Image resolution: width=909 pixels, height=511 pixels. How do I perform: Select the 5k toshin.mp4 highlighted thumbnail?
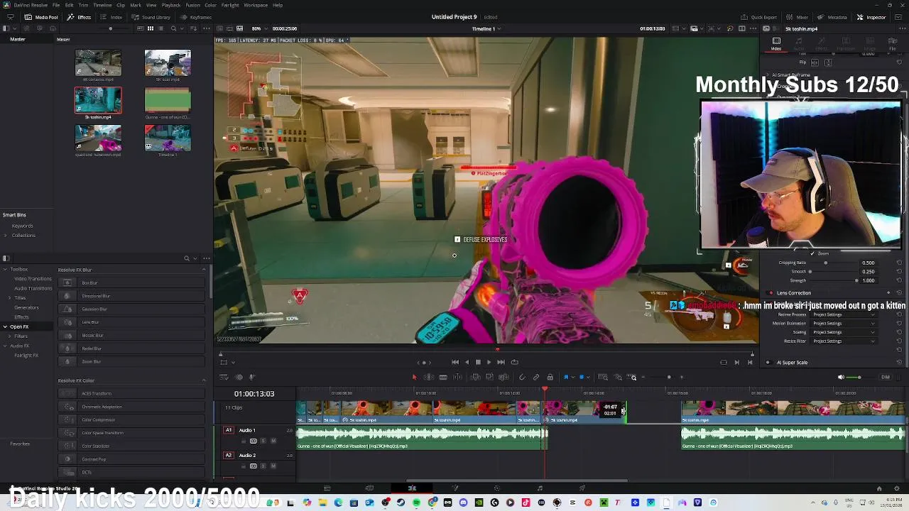pyautogui.click(x=98, y=100)
